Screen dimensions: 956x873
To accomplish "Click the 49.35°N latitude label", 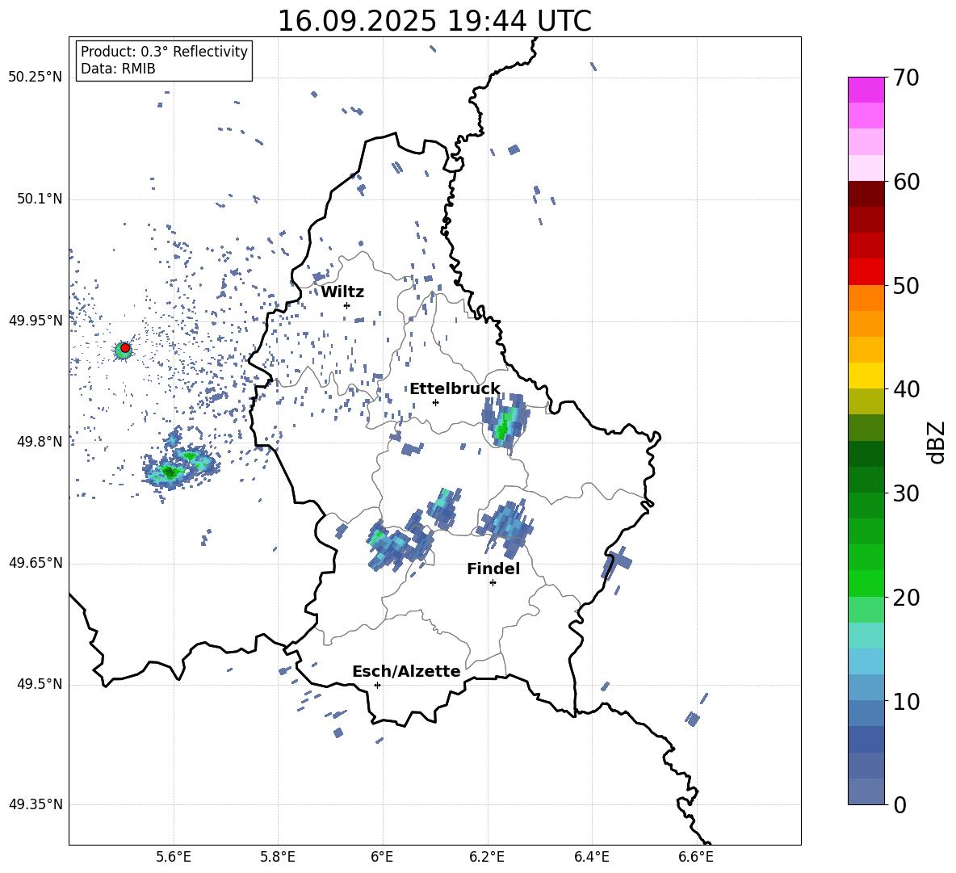I will 36,804.
